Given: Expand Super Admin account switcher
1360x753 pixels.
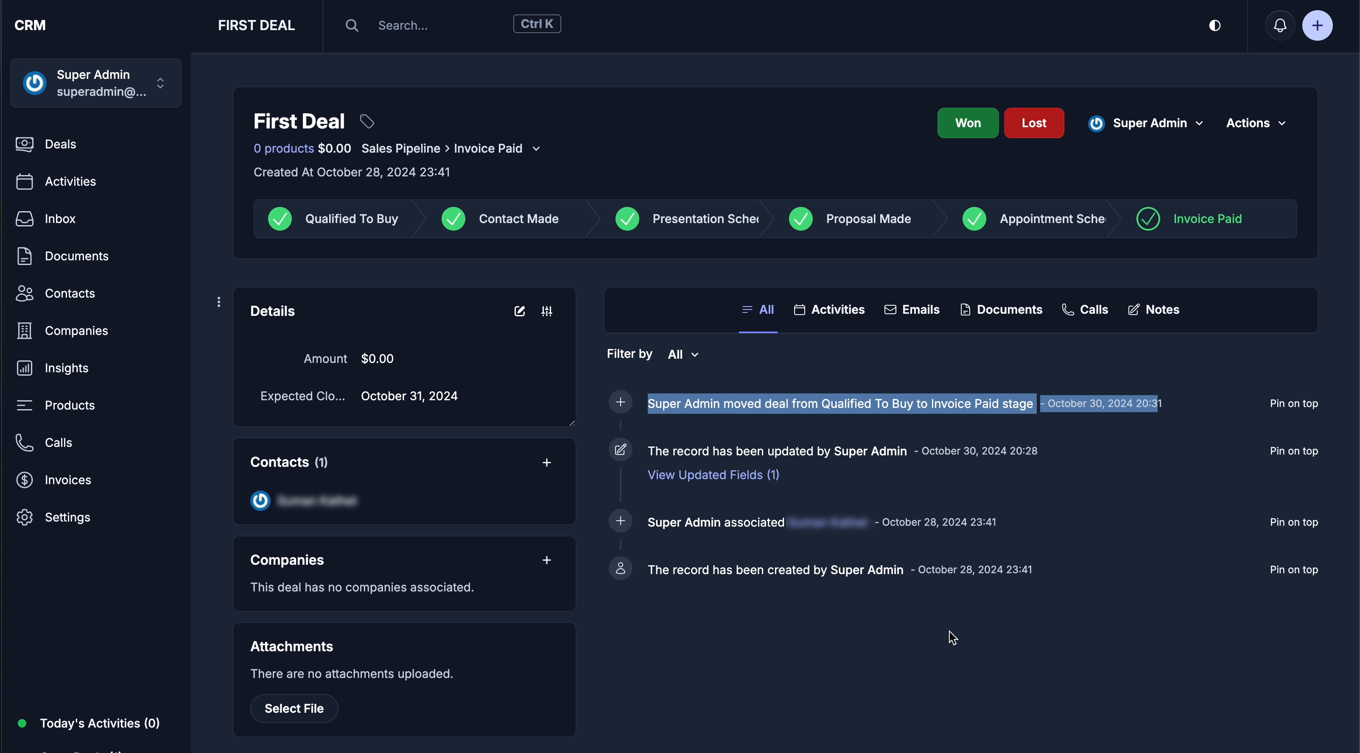Looking at the screenshot, I should [95, 84].
